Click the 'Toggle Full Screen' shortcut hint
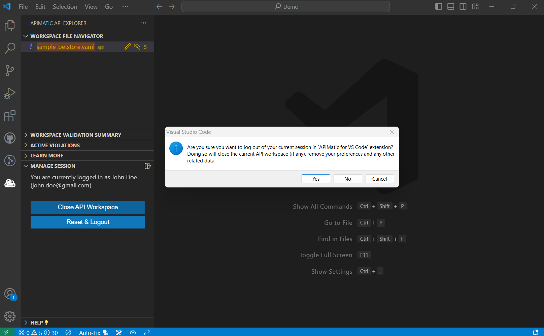The height and width of the screenshot is (336, 544). pyautogui.click(x=335, y=255)
